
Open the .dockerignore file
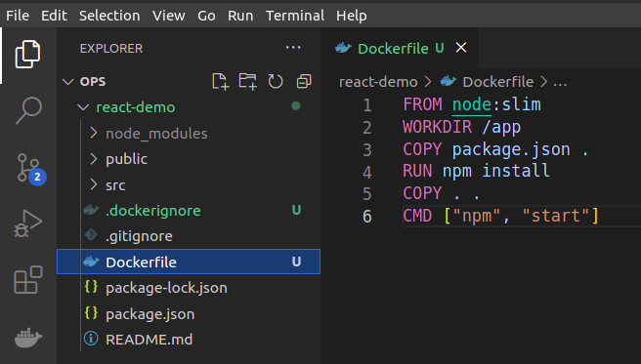(189, 211)
